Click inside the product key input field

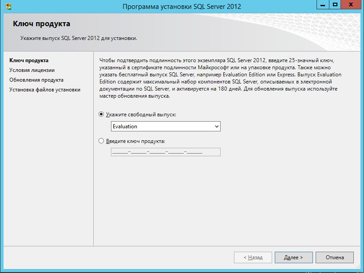click(166, 151)
